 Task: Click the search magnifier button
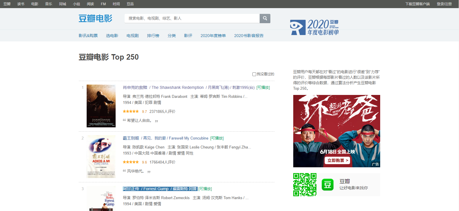265,18
